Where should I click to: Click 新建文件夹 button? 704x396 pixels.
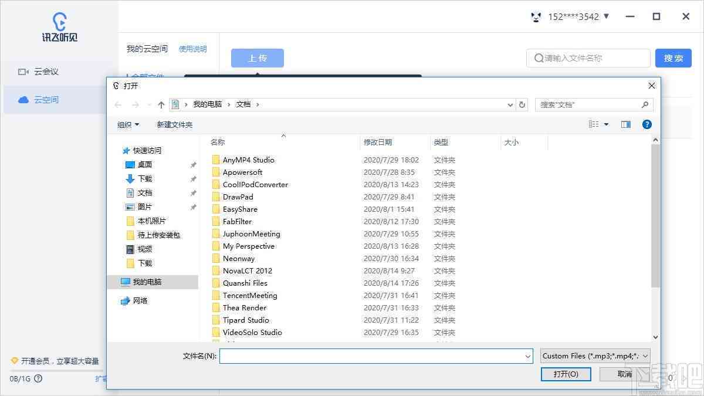(175, 124)
